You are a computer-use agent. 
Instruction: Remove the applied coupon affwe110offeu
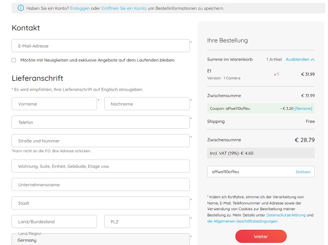(x=303, y=109)
